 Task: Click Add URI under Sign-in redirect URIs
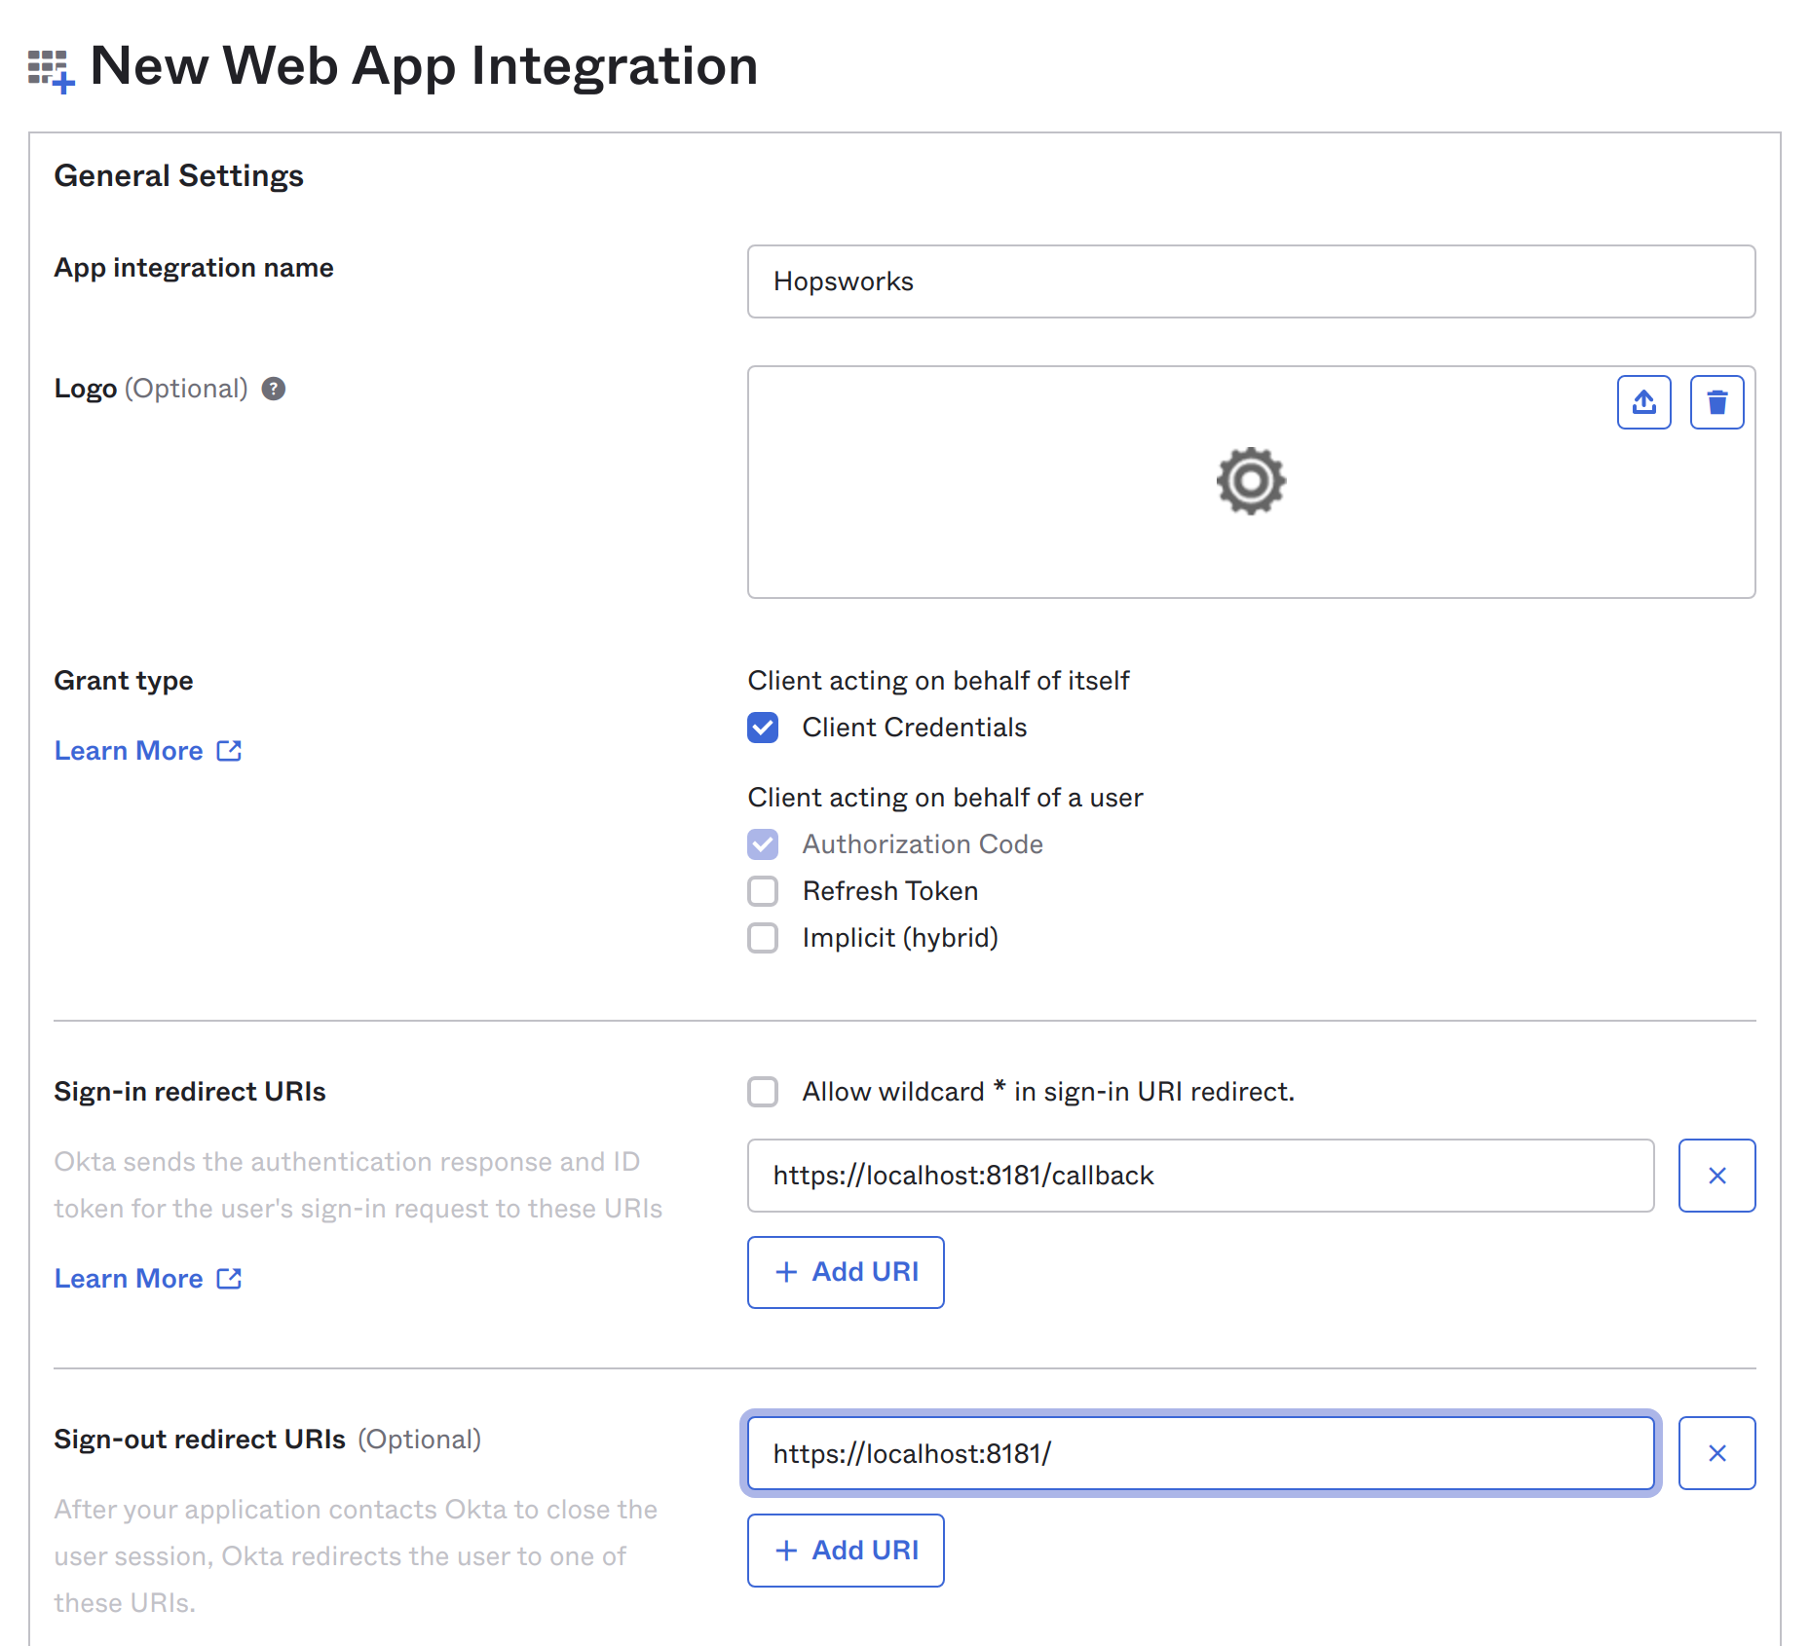(x=845, y=1272)
